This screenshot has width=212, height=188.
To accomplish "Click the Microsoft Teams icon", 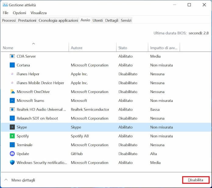I will 12,101.
